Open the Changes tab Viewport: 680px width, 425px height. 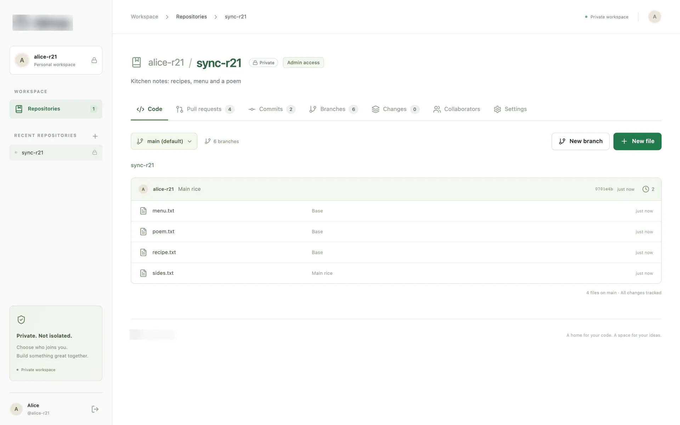(x=395, y=109)
